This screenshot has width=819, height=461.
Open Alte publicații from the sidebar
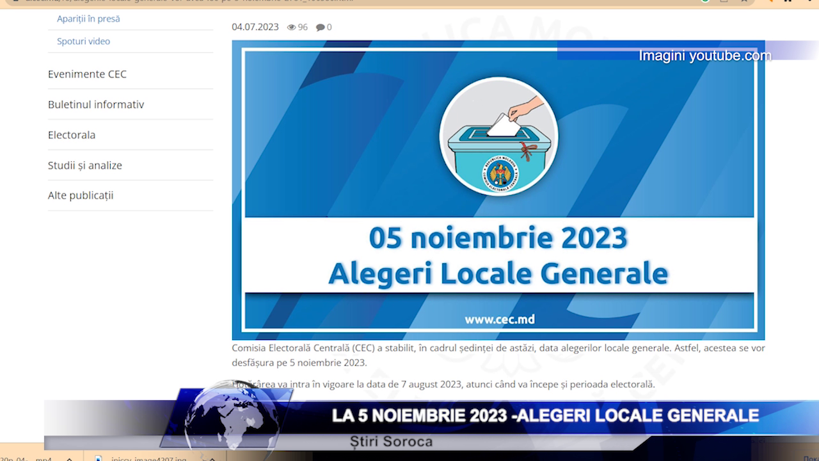pos(83,195)
